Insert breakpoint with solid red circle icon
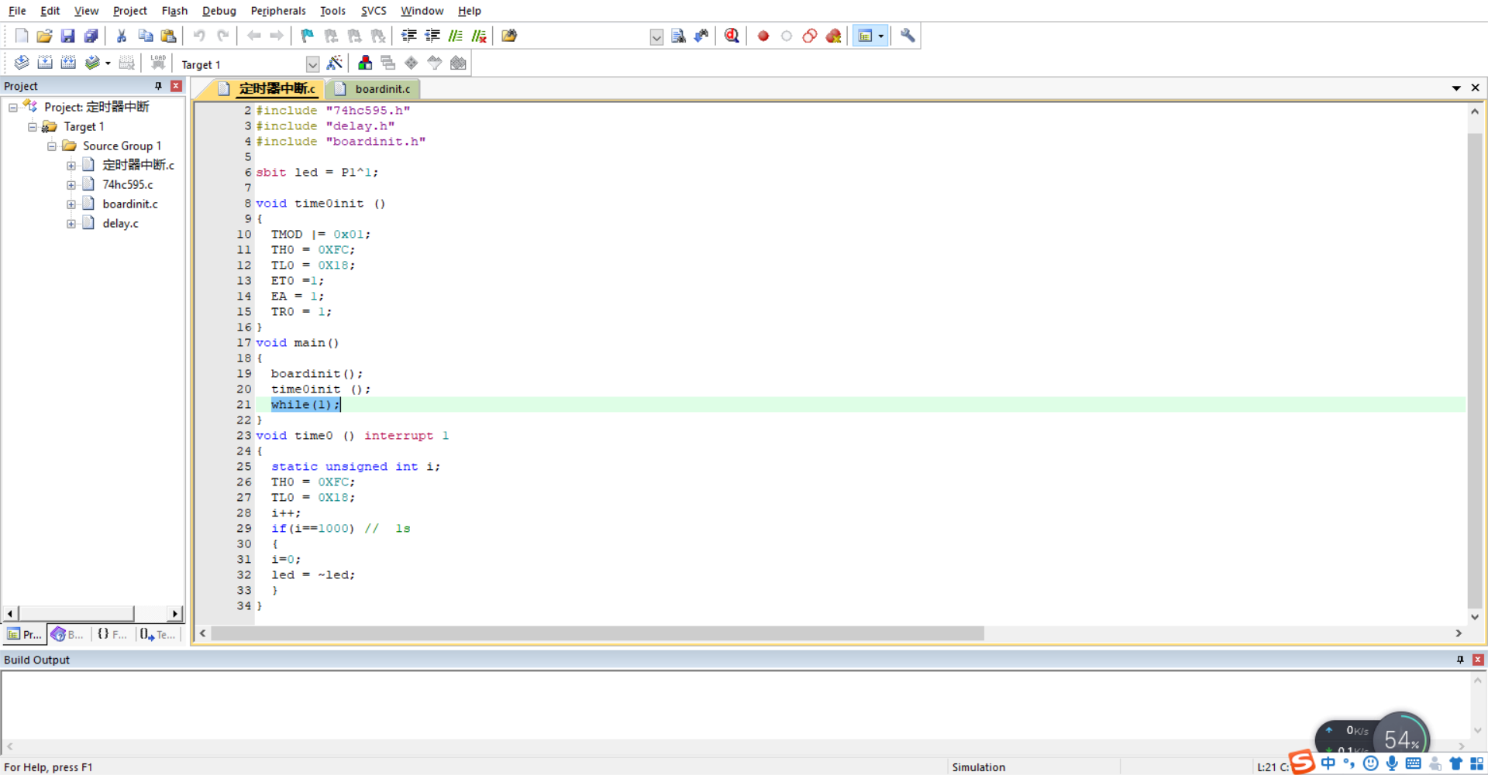Screen dimensions: 1488x775 (763, 36)
